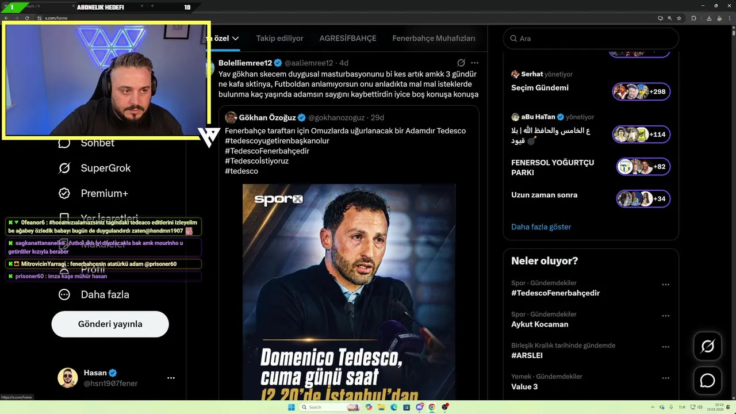Screen dimensions: 736x414
Task: Open Microsoft Edge from taskbar
Action: (x=394, y=407)
